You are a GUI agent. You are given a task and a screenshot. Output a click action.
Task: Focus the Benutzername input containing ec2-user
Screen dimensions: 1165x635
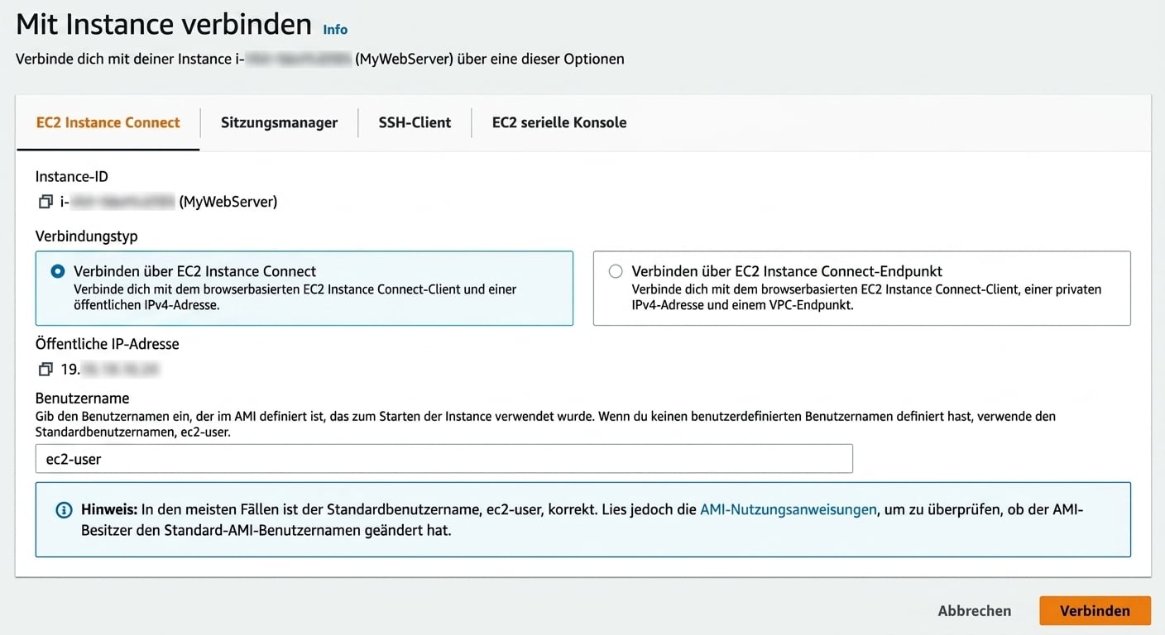tap(443, 458)
